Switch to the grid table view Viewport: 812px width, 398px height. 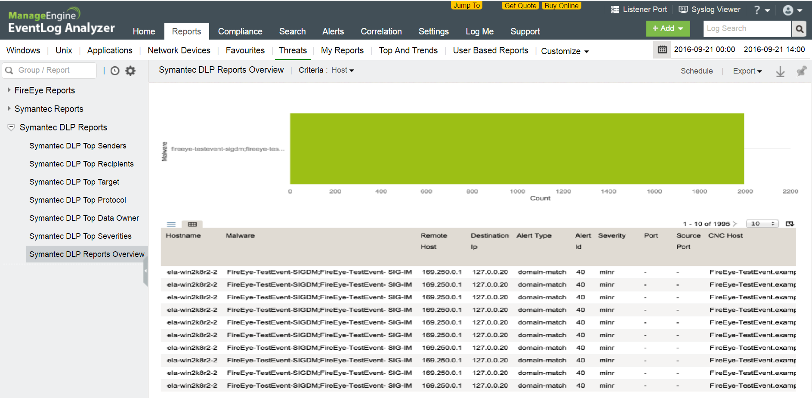point(192,224)
